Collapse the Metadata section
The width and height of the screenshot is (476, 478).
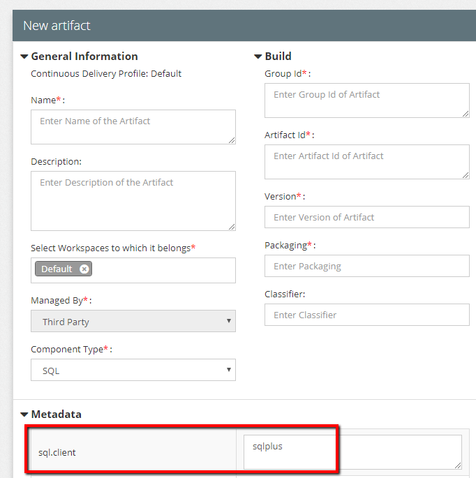coord(24,414)
